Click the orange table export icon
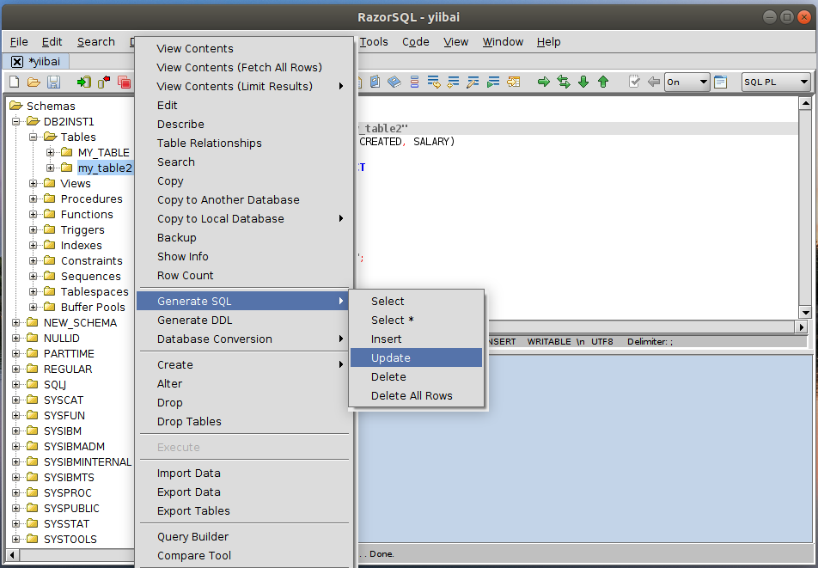 (513, 82)
